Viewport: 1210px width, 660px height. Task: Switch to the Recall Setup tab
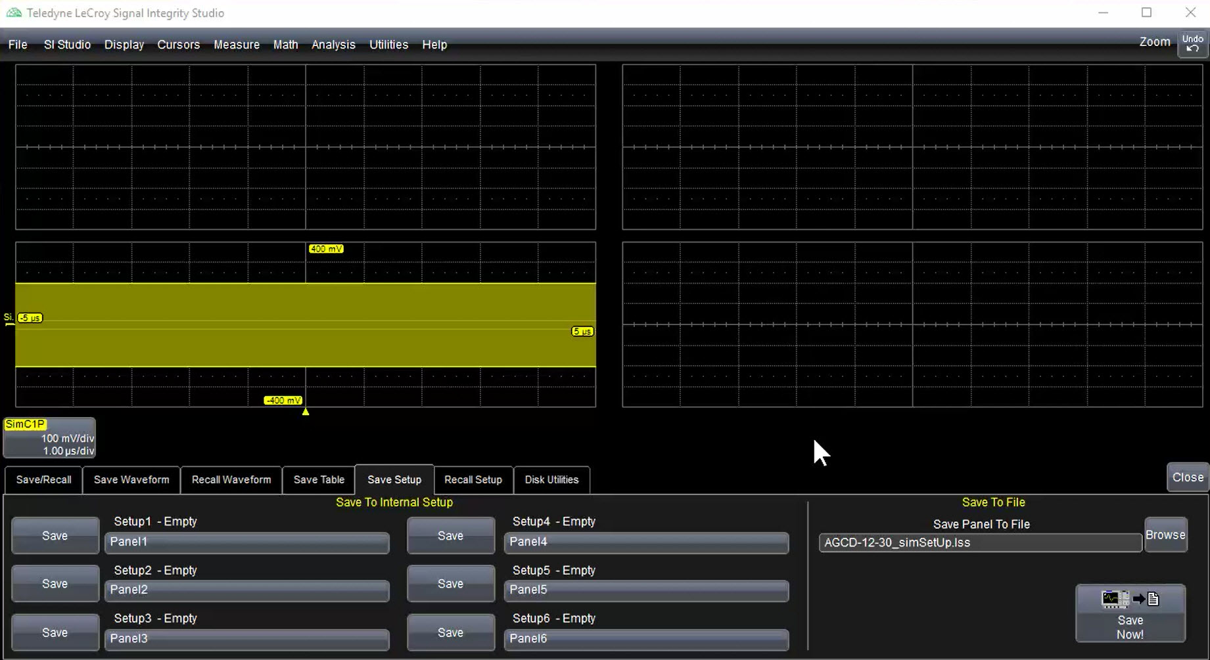(473, 480)
